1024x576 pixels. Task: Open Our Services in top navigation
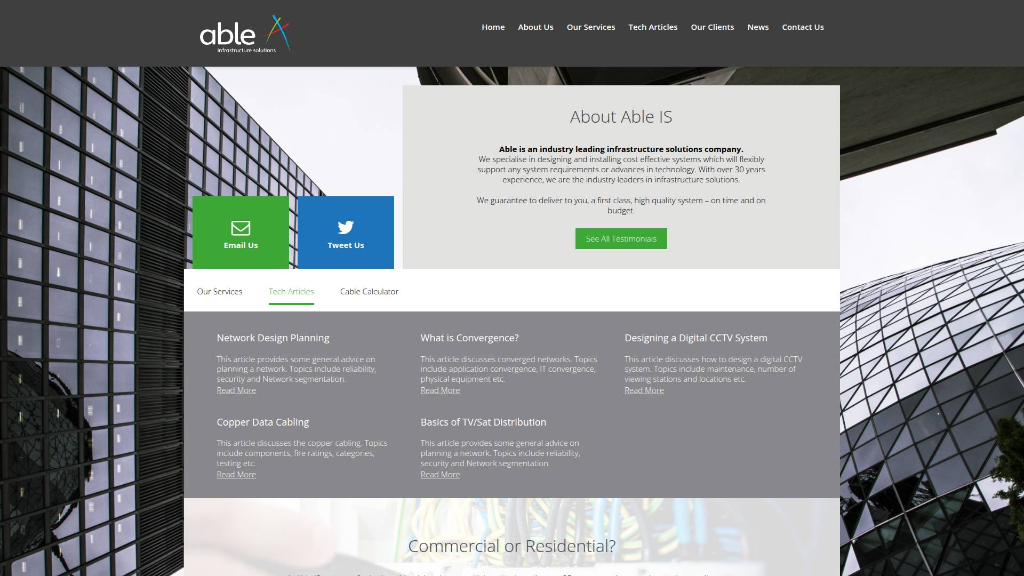tap(590, 27)
